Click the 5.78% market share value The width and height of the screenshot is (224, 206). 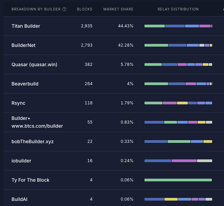coord(127,65)
